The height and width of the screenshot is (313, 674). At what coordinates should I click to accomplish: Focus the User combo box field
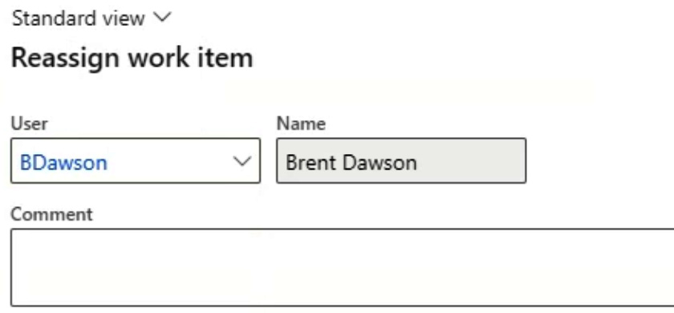(136, 161)
